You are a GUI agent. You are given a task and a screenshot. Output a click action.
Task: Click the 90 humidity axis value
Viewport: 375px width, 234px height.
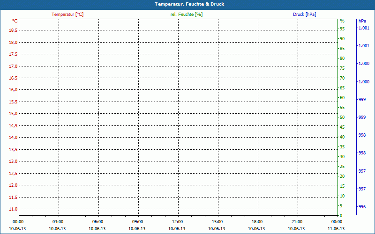point(342,39)
